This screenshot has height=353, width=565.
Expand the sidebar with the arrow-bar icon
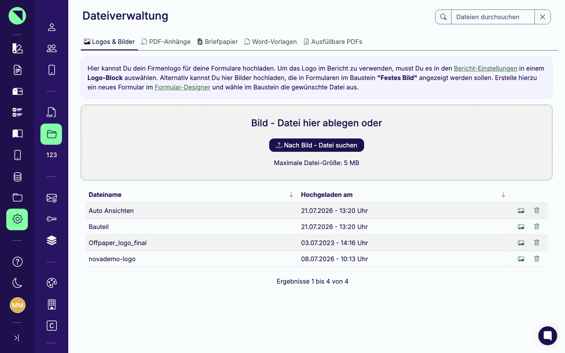point(16,338)
